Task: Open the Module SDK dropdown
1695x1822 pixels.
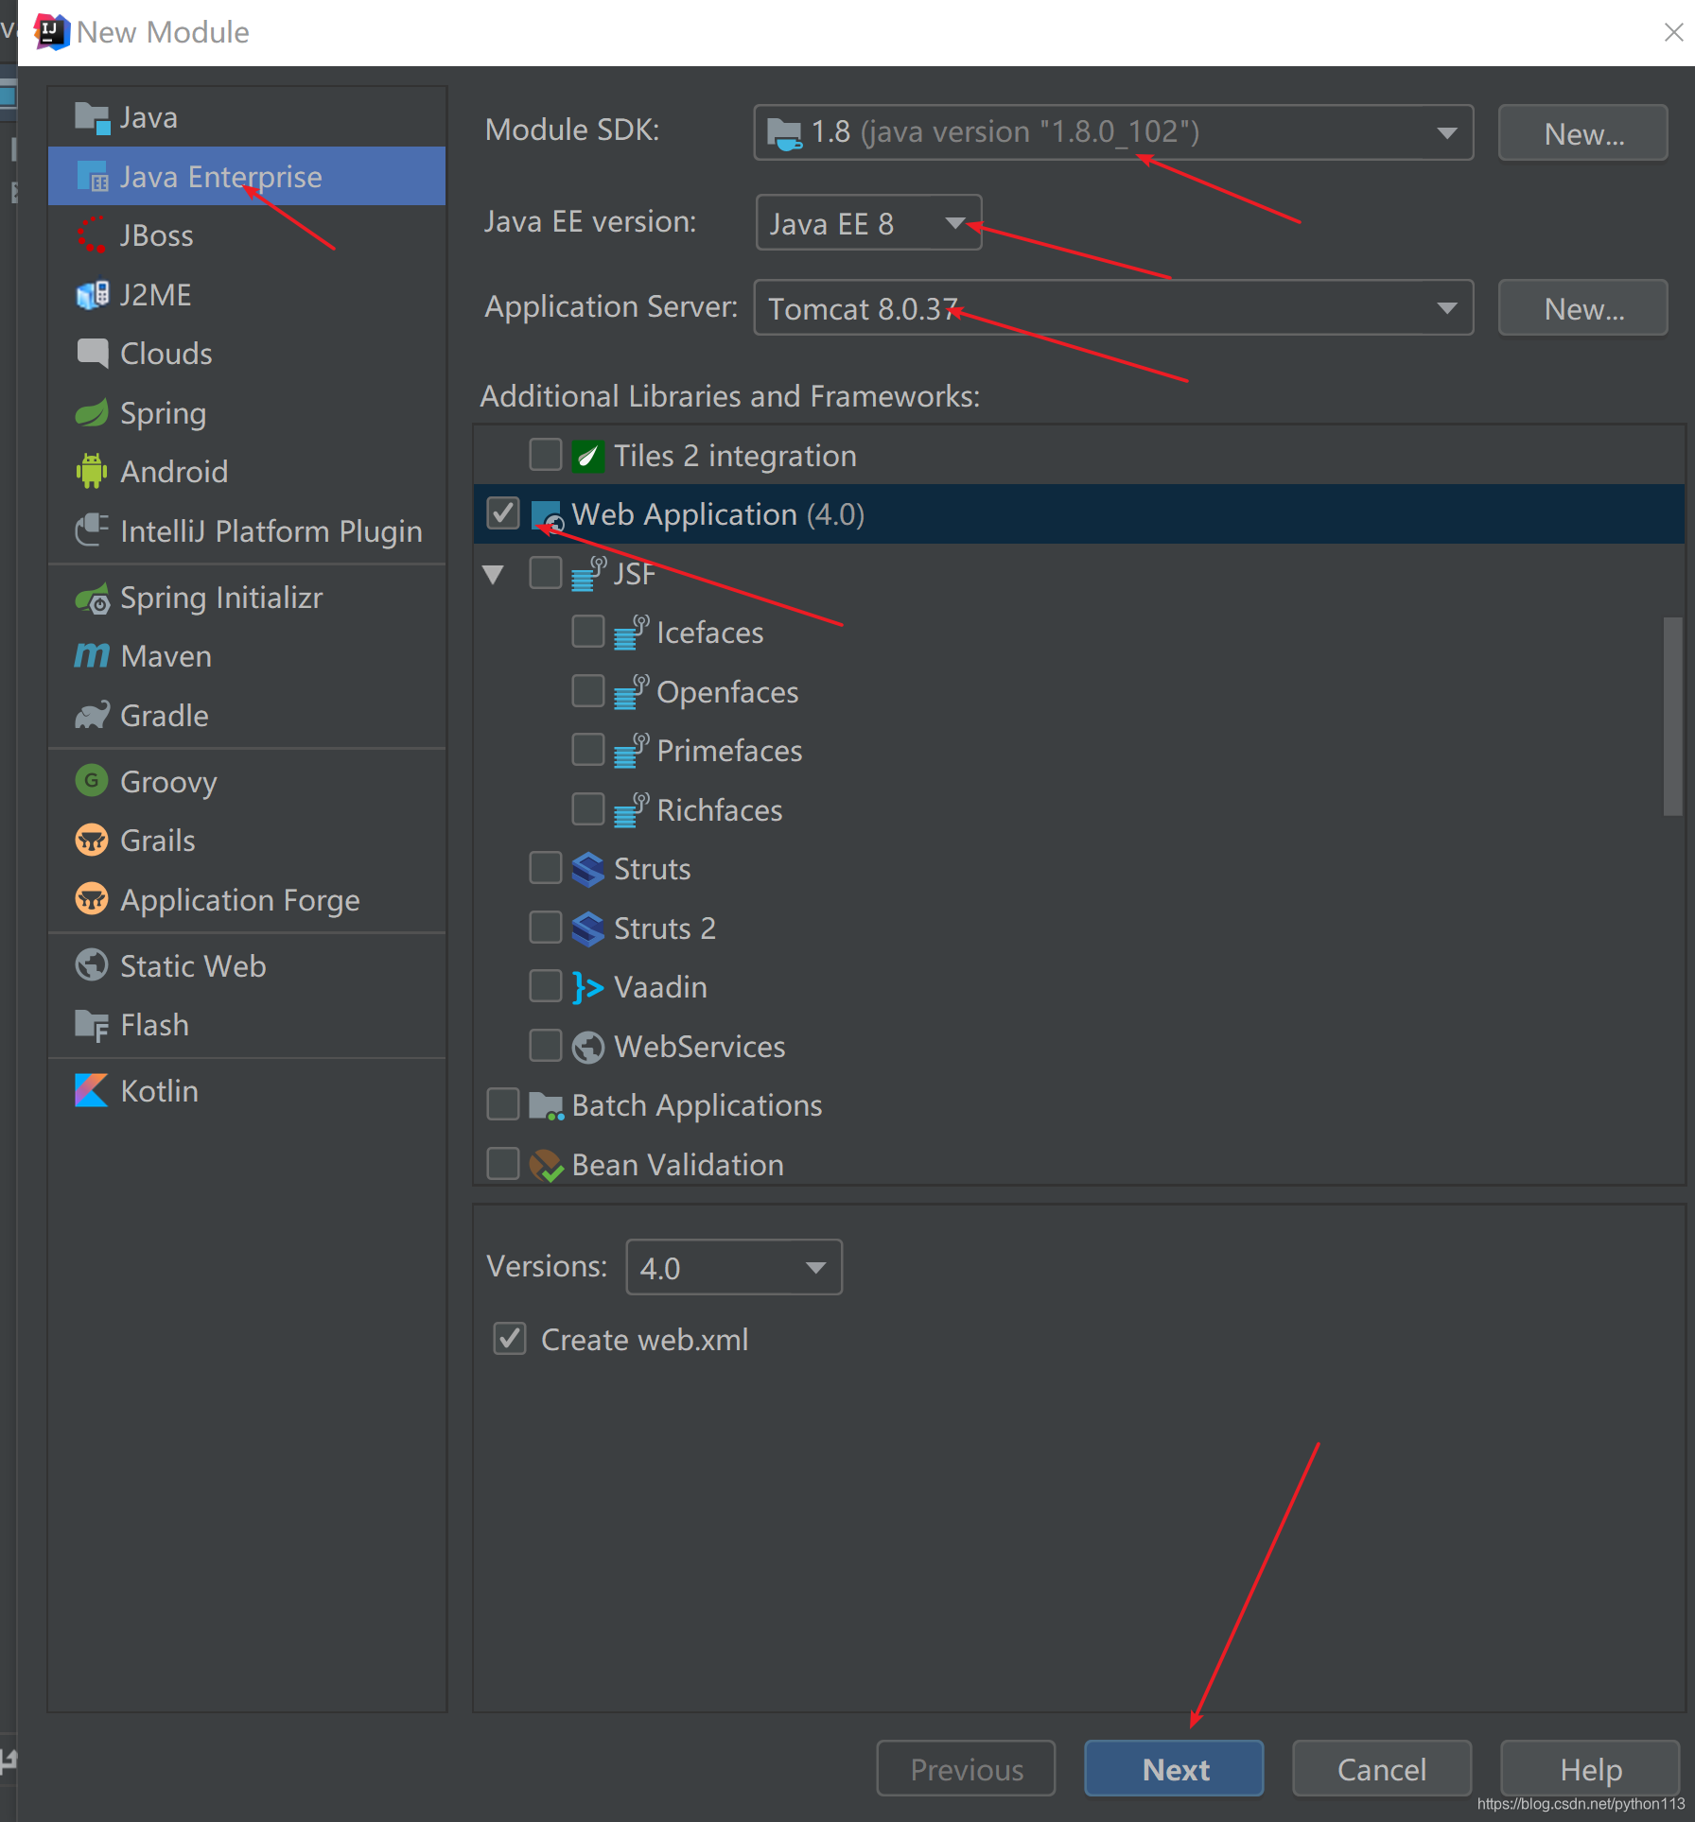Action: point(1113,132)
